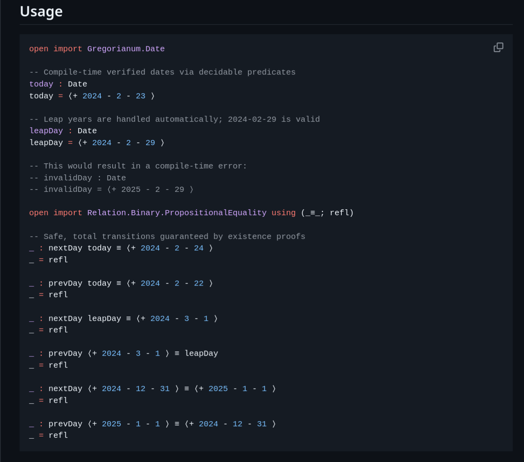
Task: Copy the code block with the copy icon
Action: tap(498, 47)
